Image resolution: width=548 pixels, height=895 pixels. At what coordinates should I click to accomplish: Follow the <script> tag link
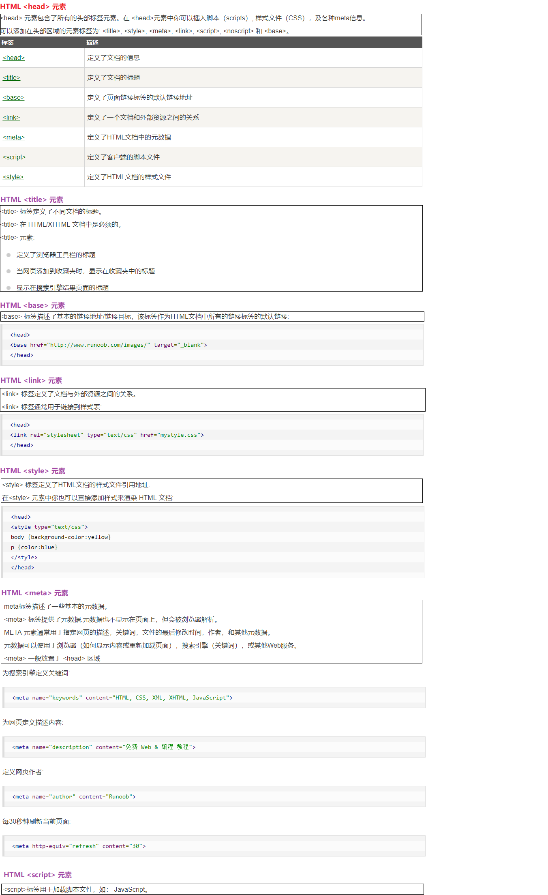point(14,157)
